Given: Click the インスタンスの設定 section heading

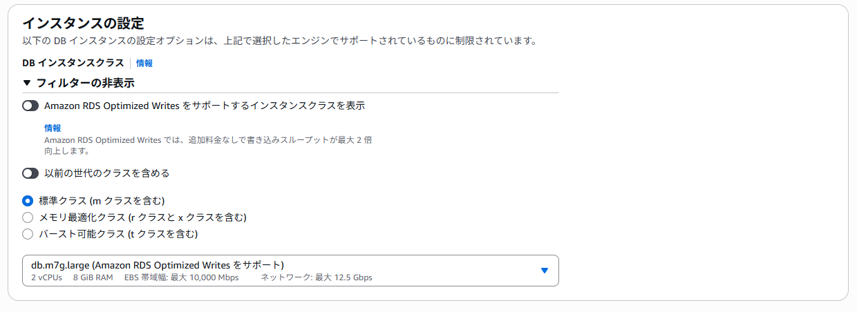Looking at the screenshot, I should click(x=88, y=25).
